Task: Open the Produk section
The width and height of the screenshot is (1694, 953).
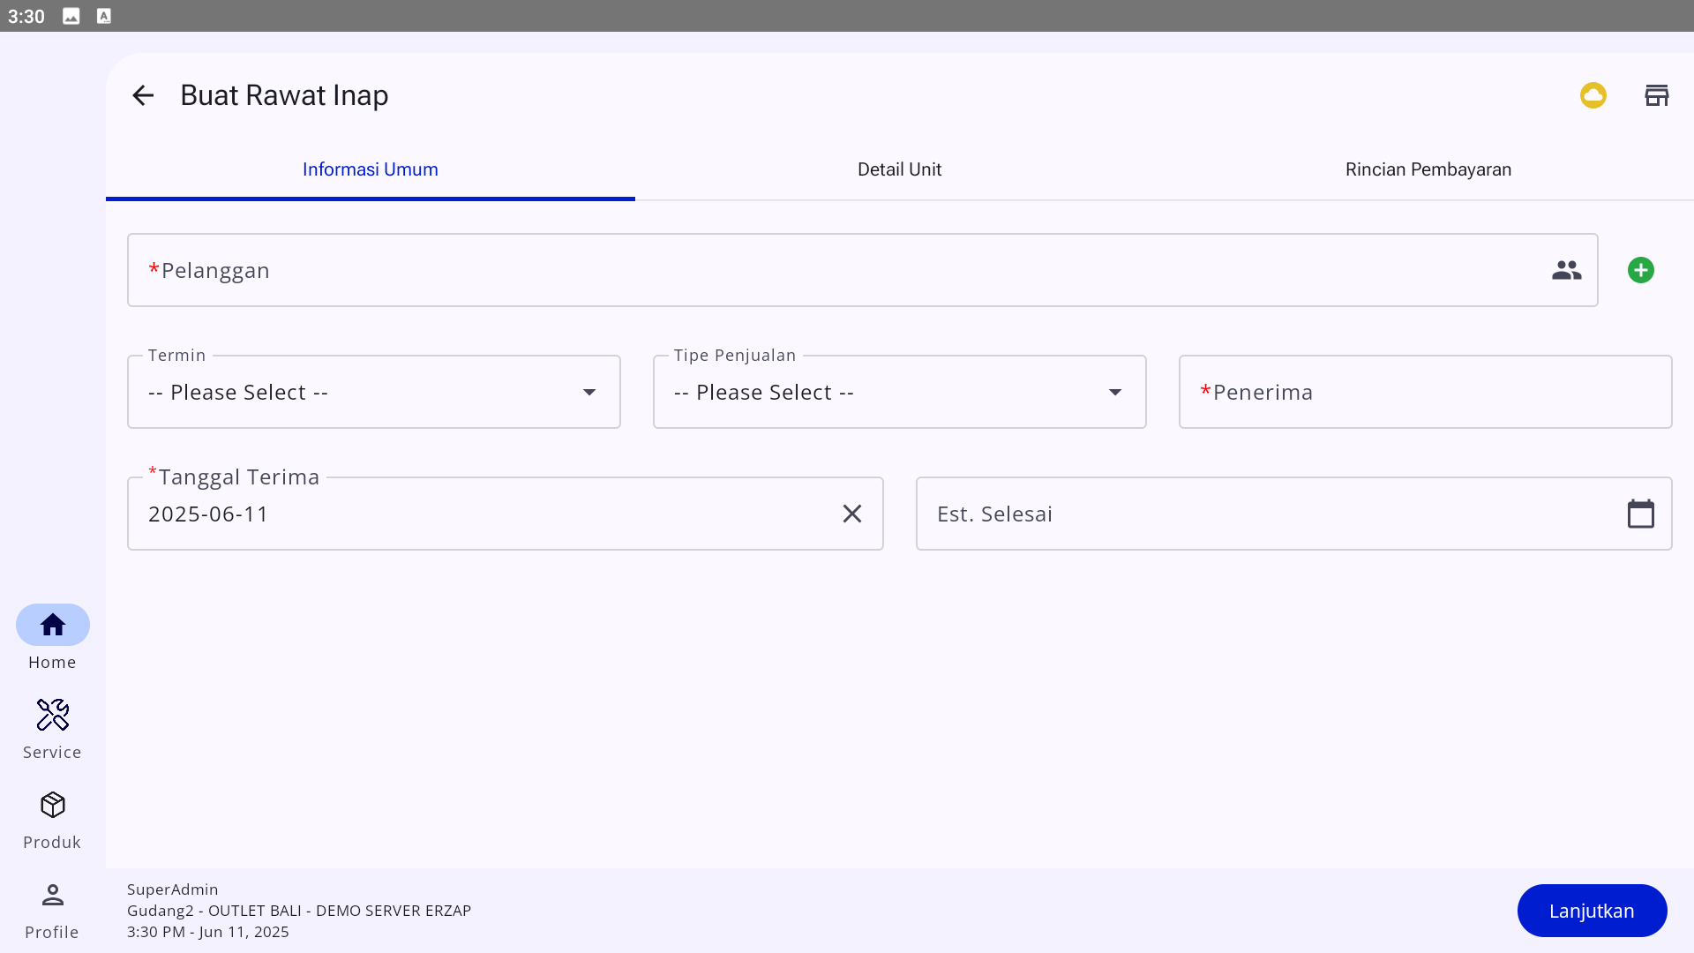Action: (x=53, y=819)
